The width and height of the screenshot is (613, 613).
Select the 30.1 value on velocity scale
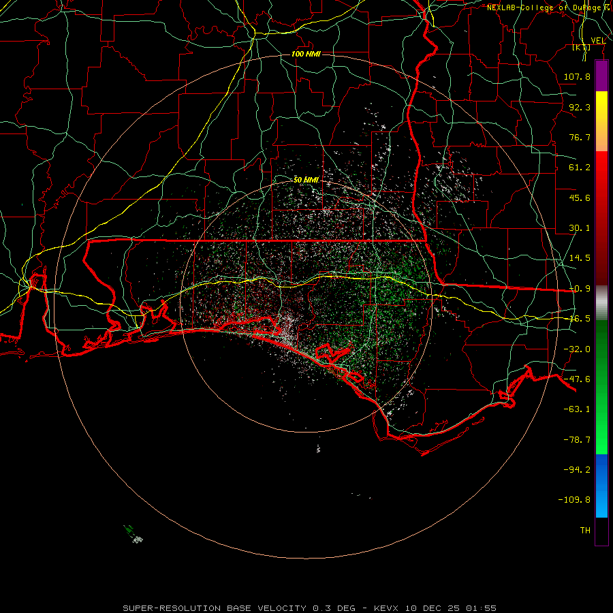tap(580, 228)
